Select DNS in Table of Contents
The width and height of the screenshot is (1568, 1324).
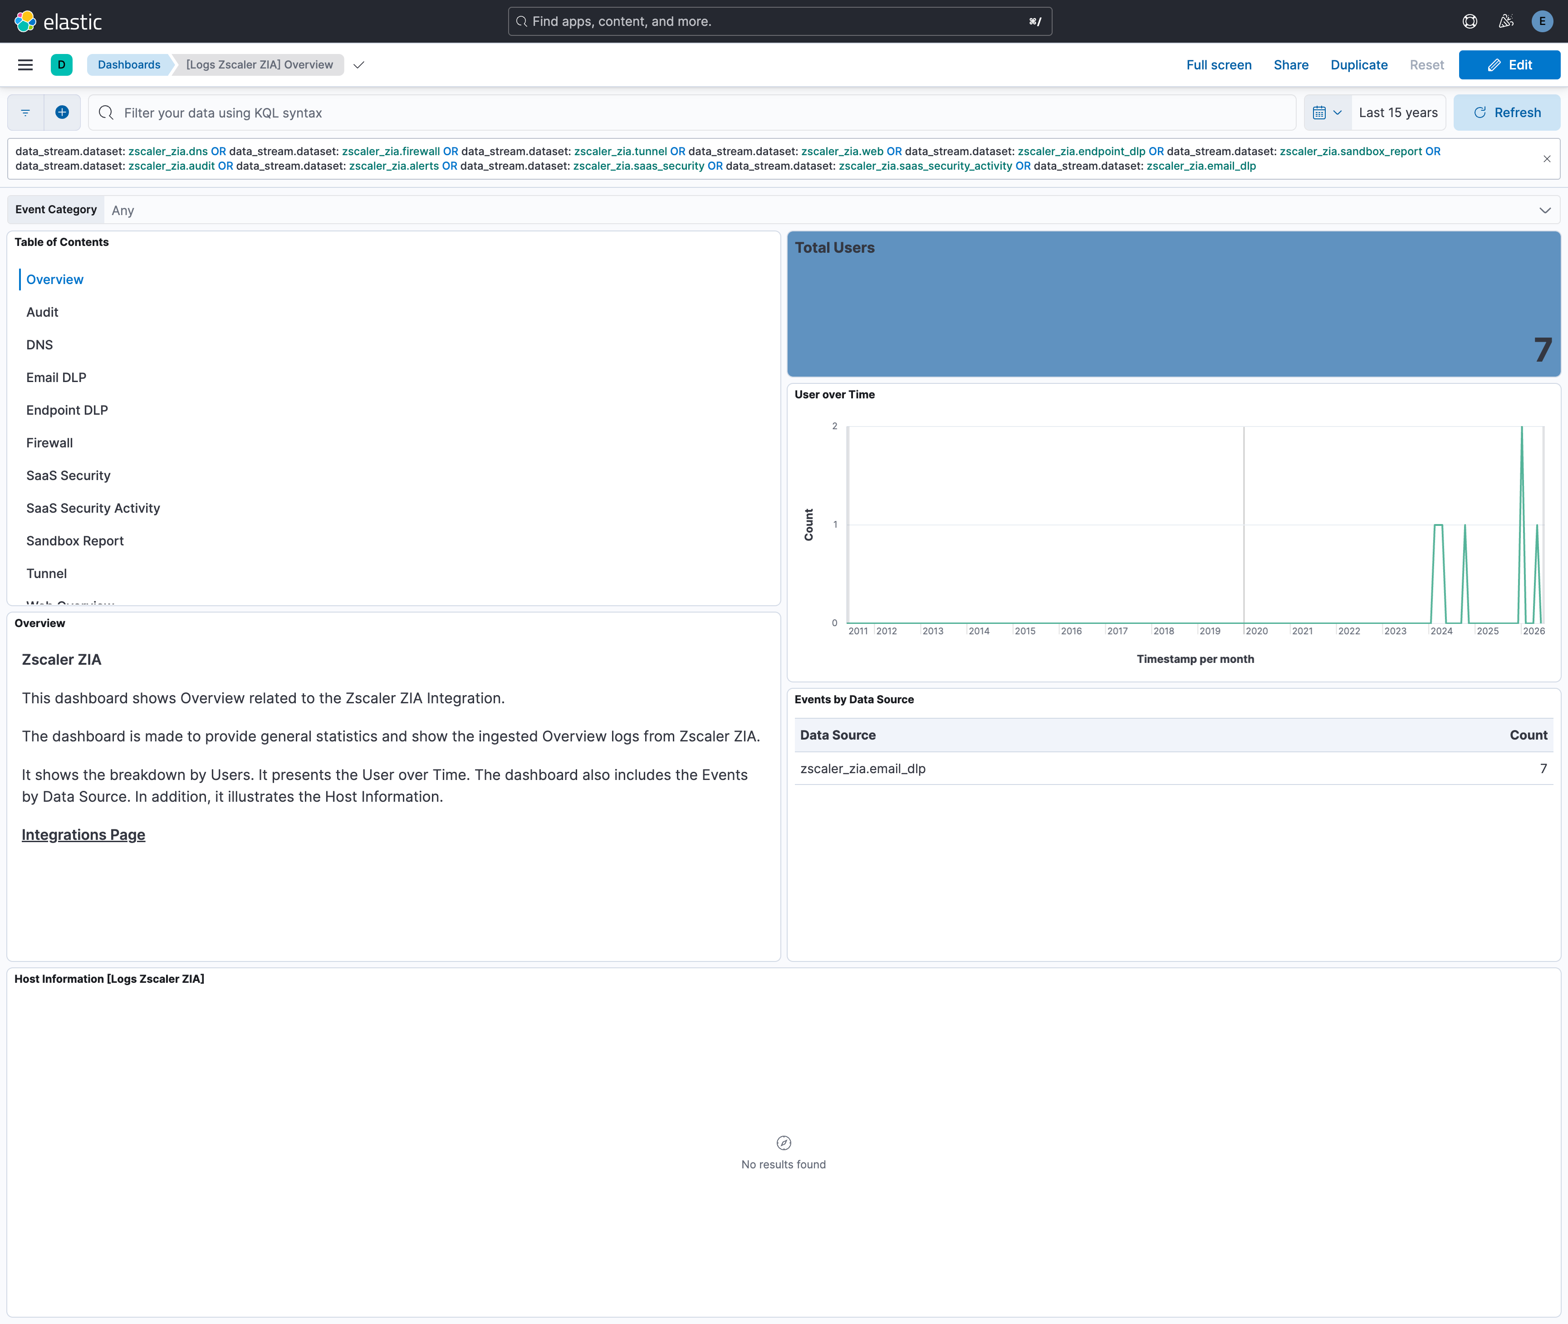click(40, 344)
